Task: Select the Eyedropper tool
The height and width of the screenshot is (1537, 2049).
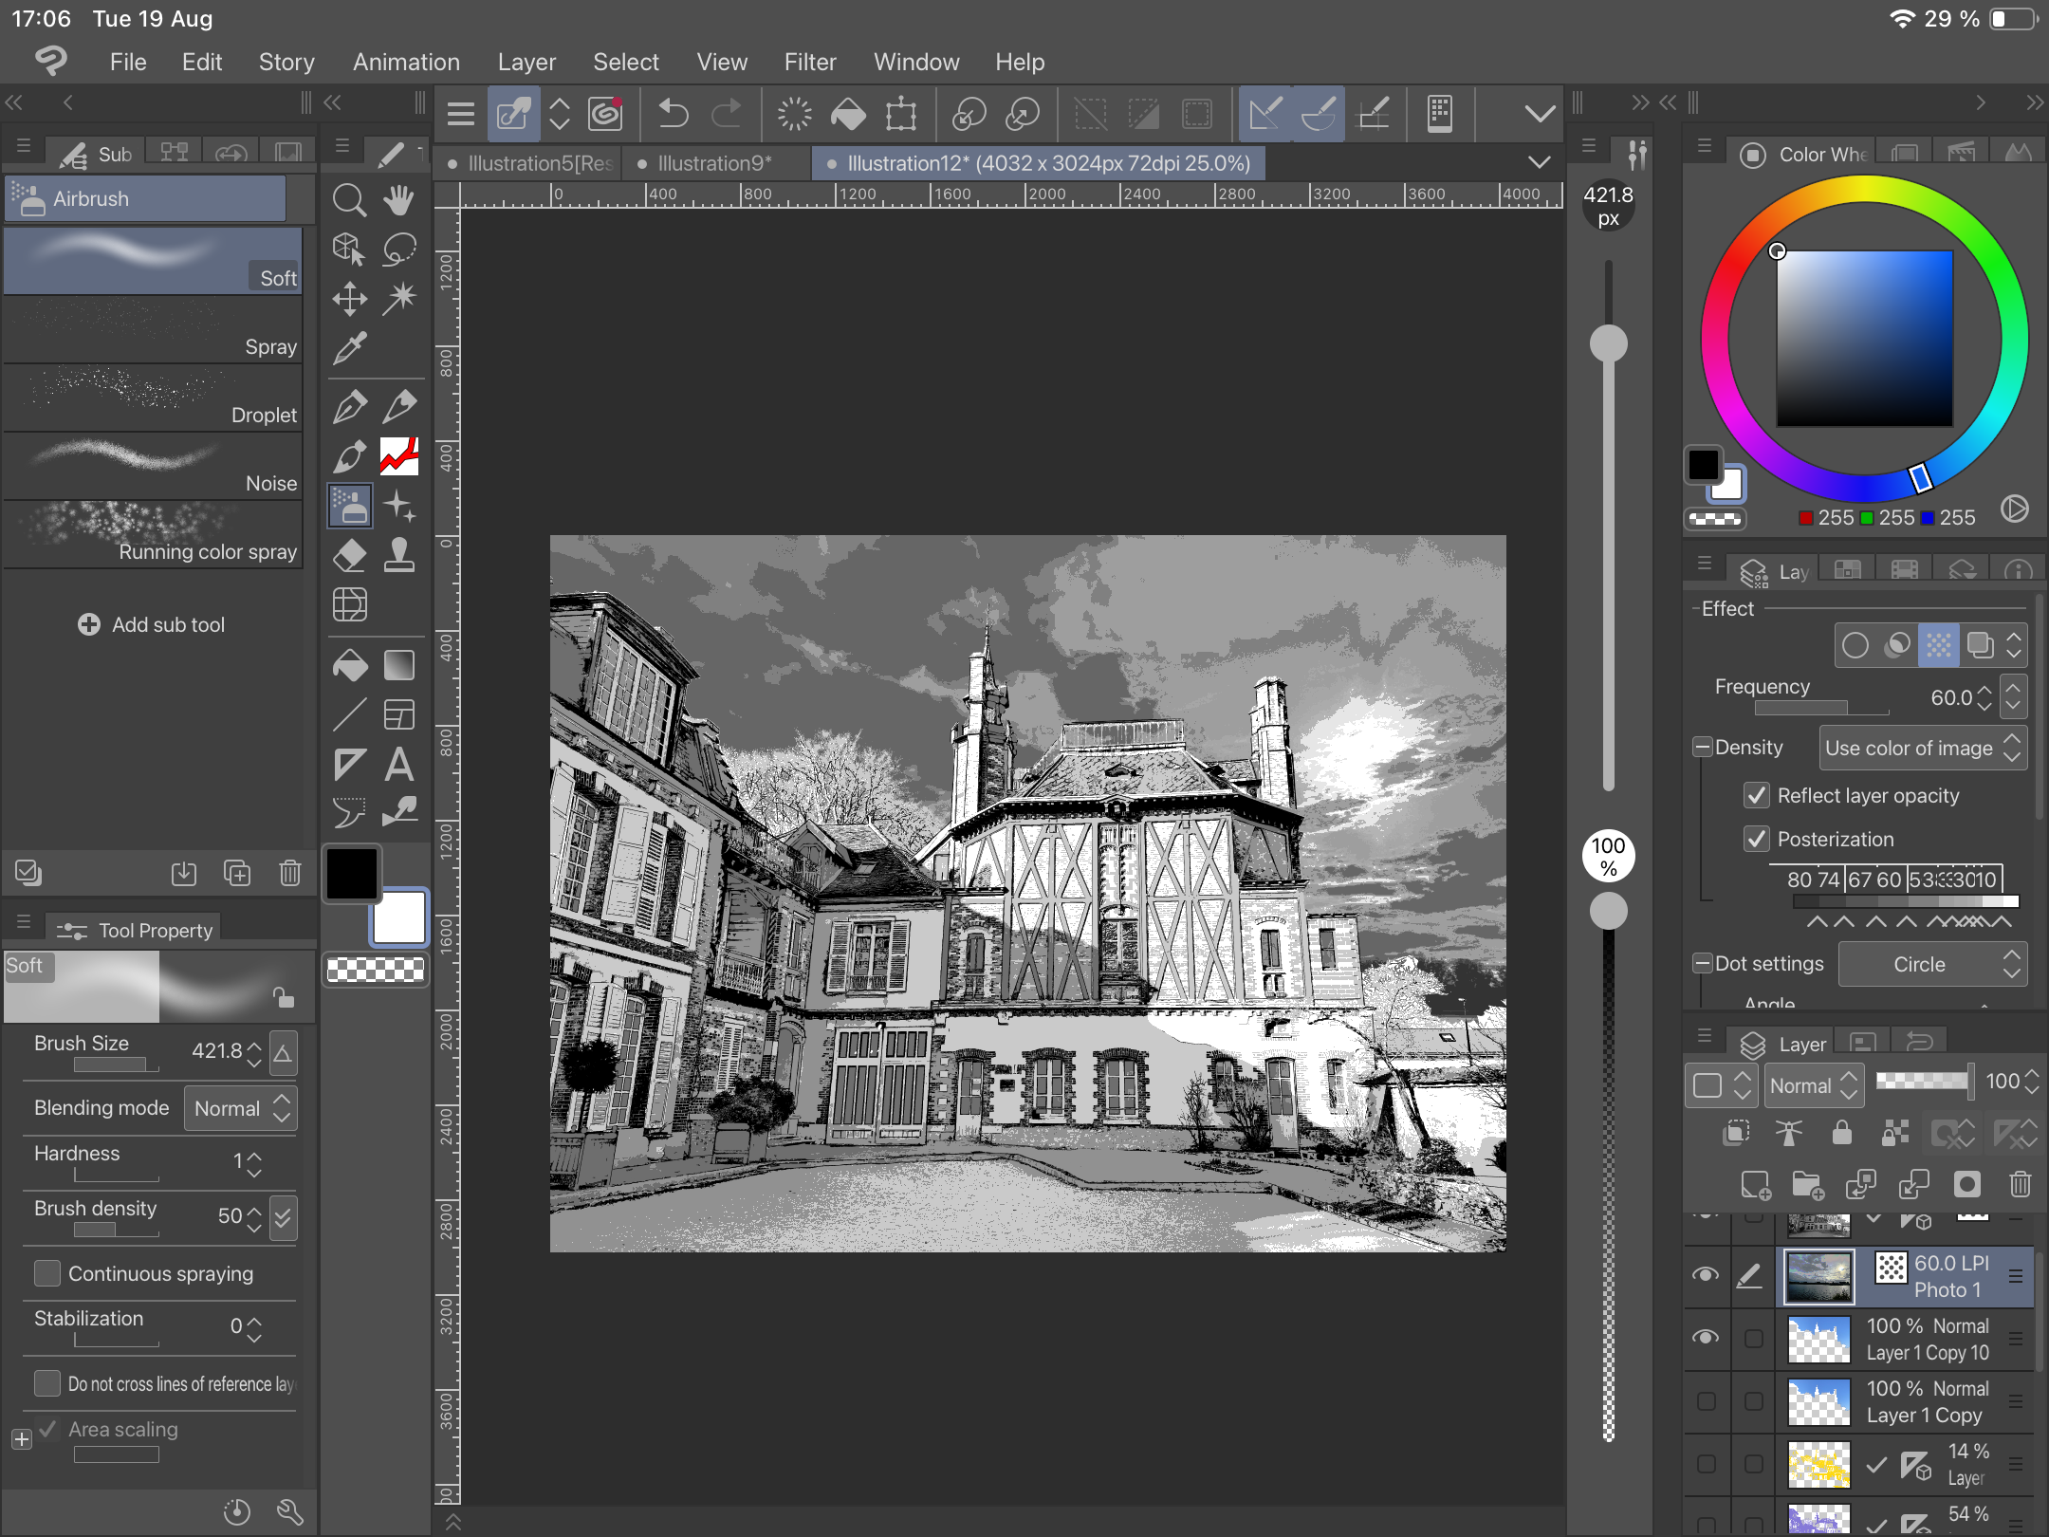Action: [x=349, y=348]
